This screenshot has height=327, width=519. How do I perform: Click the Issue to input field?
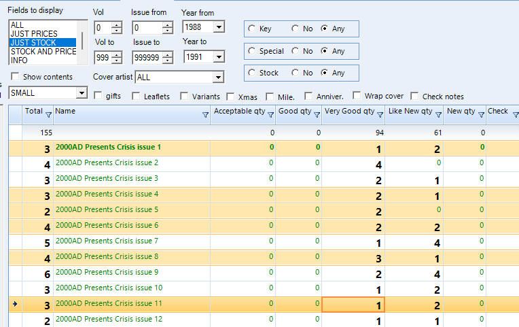(x=147, y=58)
